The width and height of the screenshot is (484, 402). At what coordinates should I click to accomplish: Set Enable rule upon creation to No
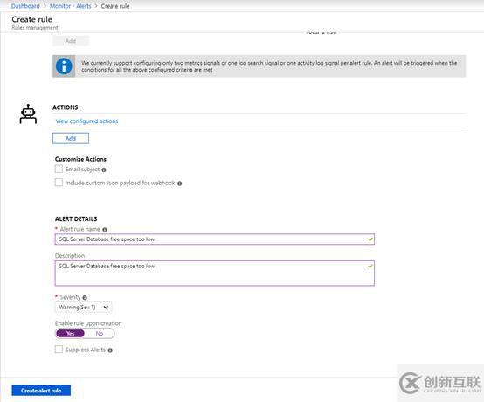click(100, 334)
